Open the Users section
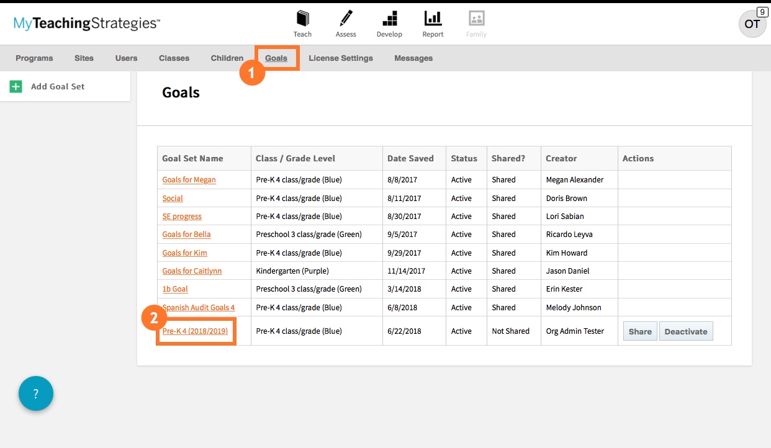The height and width of the screenshot is (448, 771). click(x=126, y=58)
